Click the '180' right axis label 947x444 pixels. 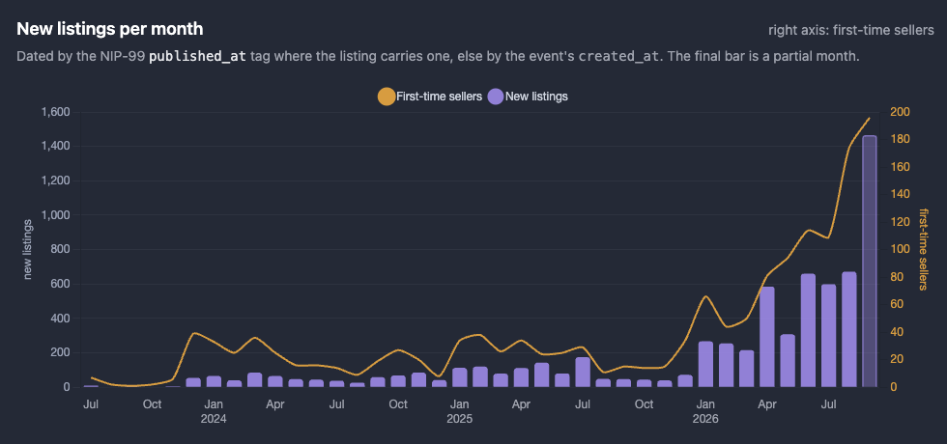(900, 139)
